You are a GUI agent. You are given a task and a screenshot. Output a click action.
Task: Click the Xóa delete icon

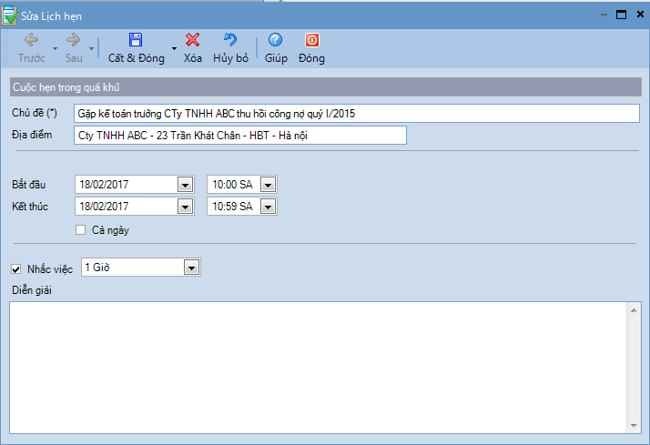[193, 40]
